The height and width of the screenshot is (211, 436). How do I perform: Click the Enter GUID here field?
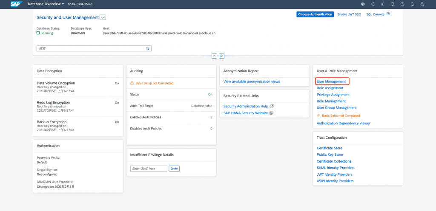coord(149,169)
